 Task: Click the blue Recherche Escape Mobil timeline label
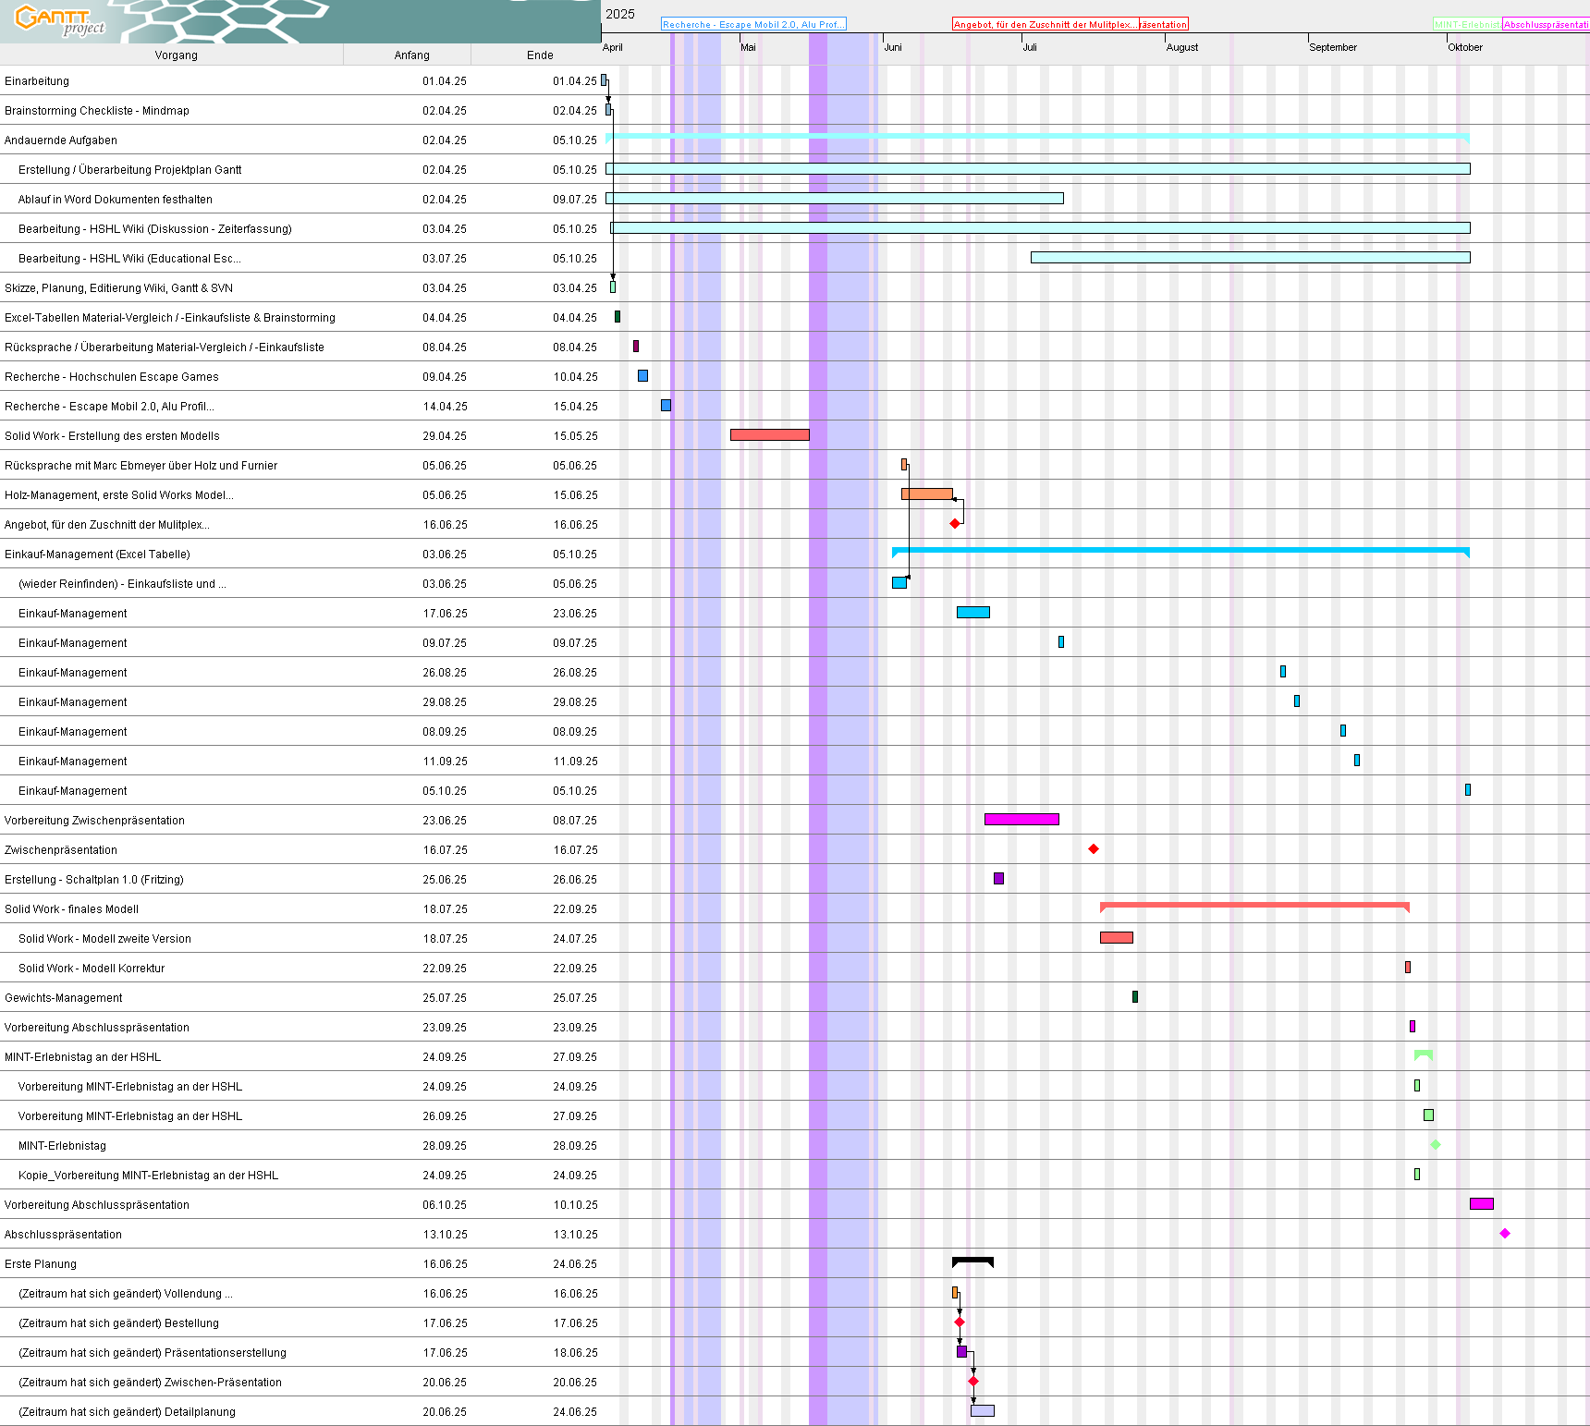coord(753,25)
